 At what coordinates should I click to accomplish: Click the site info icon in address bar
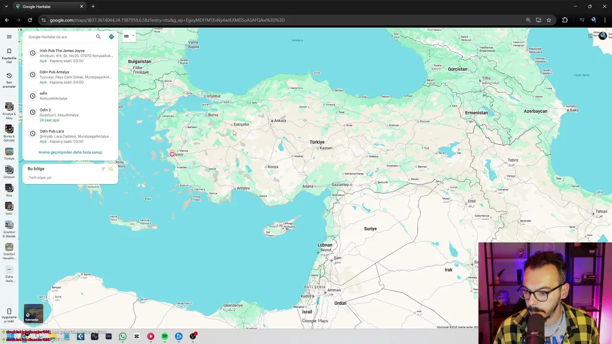pyautogui.click(x=44, y=20)
